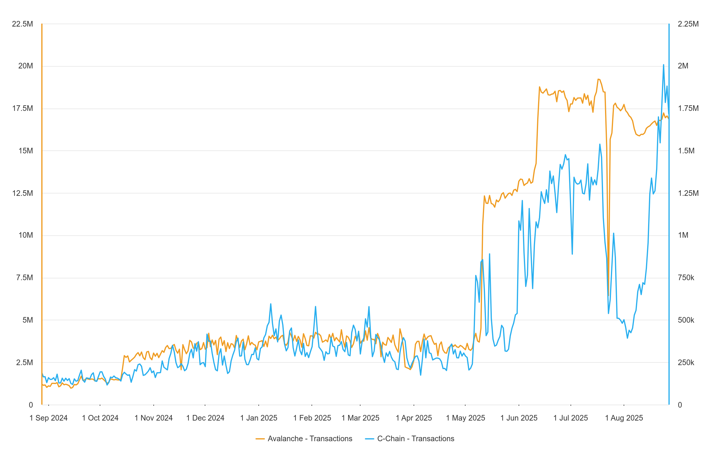Viewport: 708px width, 453px height.
Task: Click the blue C-Chain legend line marker
Action: click(369, 439)
